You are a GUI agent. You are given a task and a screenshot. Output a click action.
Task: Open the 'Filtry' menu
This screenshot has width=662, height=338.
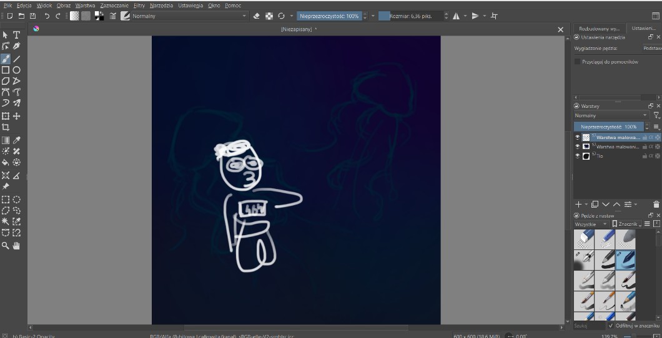(x=139, y=5)
